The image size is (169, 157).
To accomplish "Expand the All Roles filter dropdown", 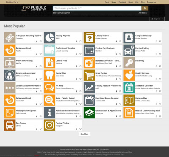I will tap(143, 13).
